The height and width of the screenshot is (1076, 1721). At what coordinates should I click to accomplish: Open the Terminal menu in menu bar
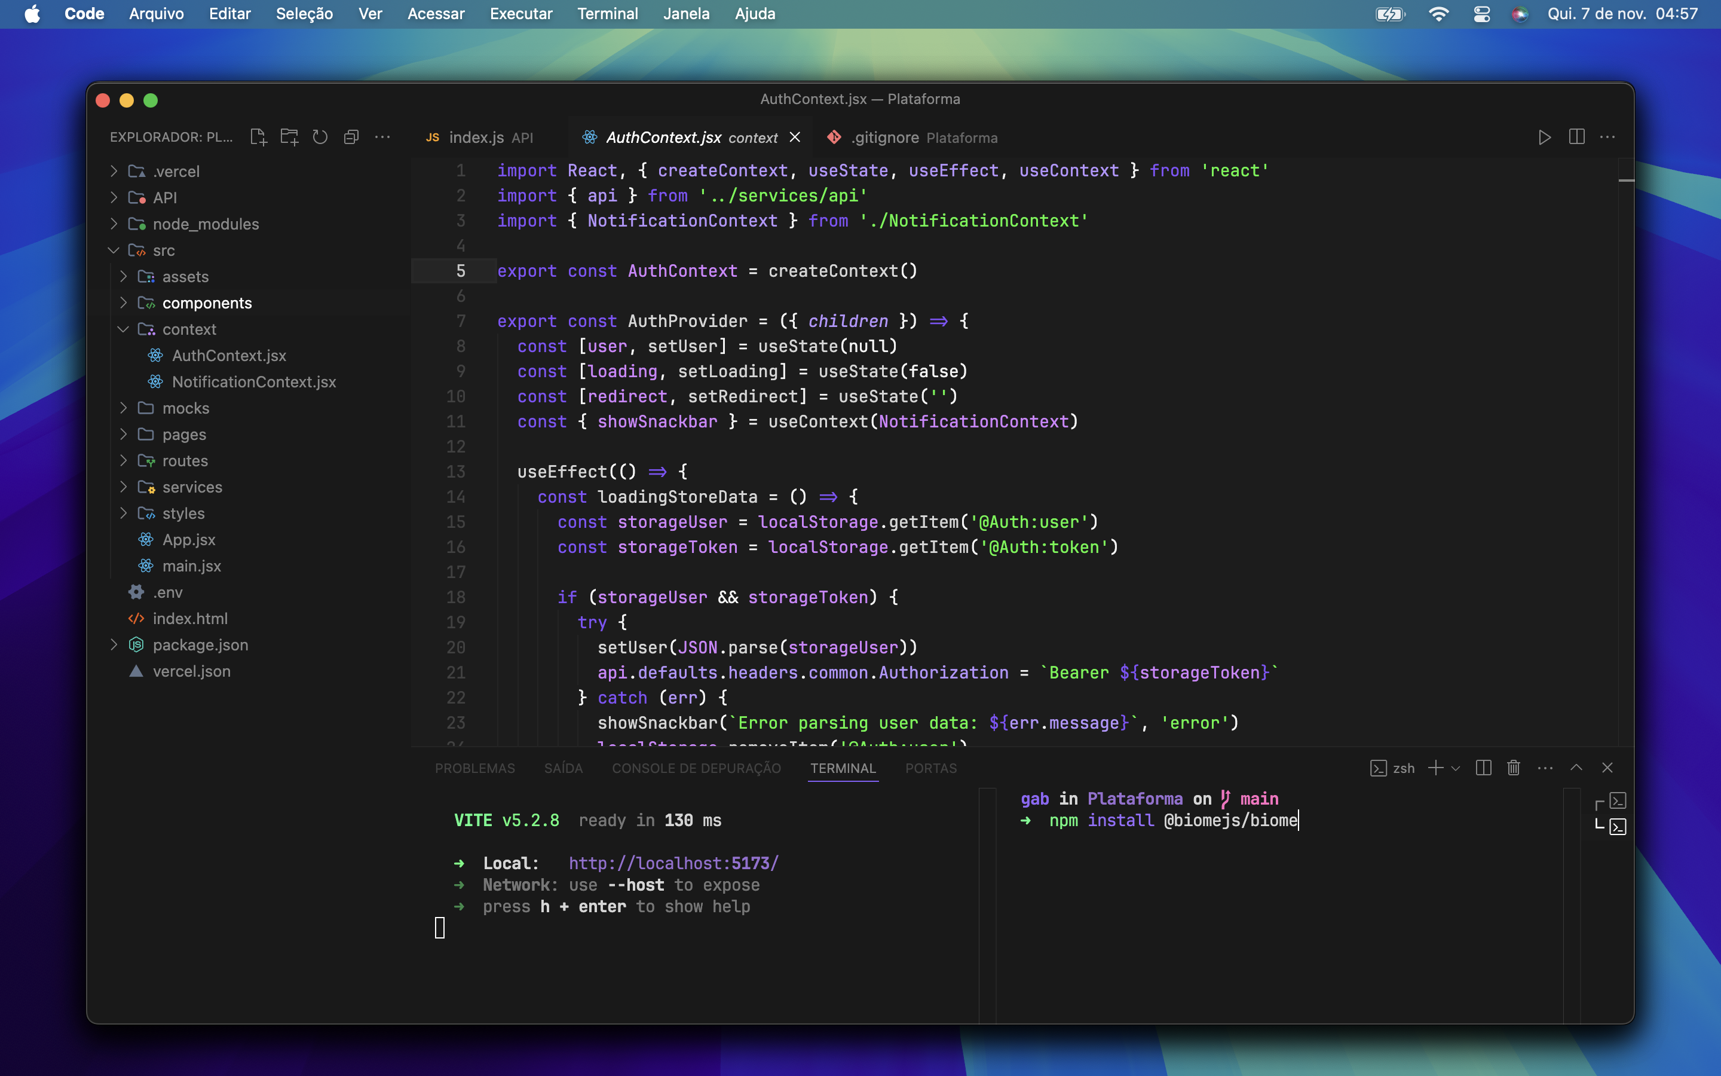(x=607, y=14)
